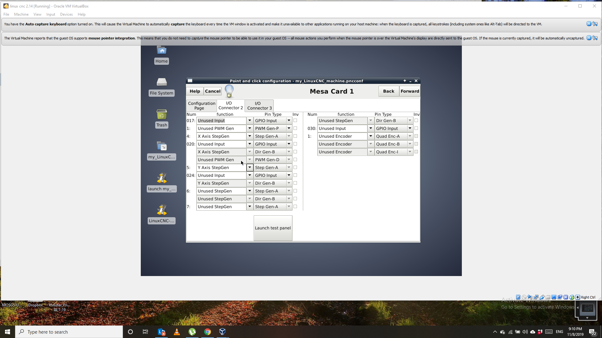Open the Windows notification center

click(x=592, y=332)
